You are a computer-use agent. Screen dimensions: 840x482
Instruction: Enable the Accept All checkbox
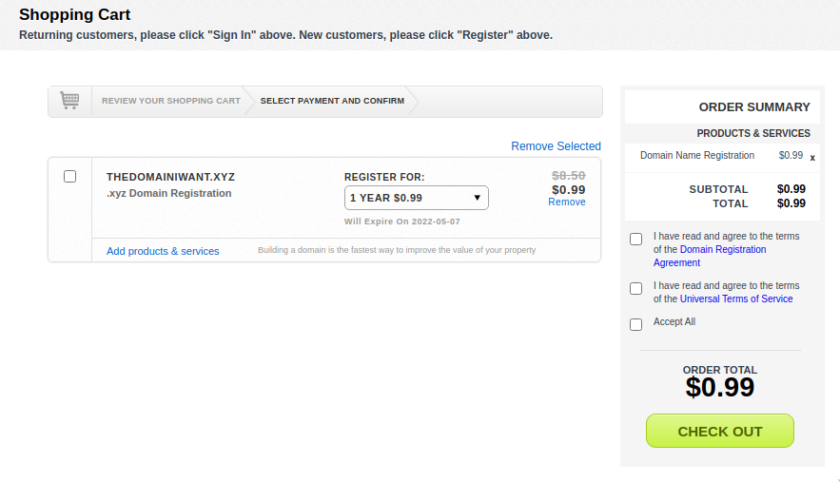click(635, 324)
